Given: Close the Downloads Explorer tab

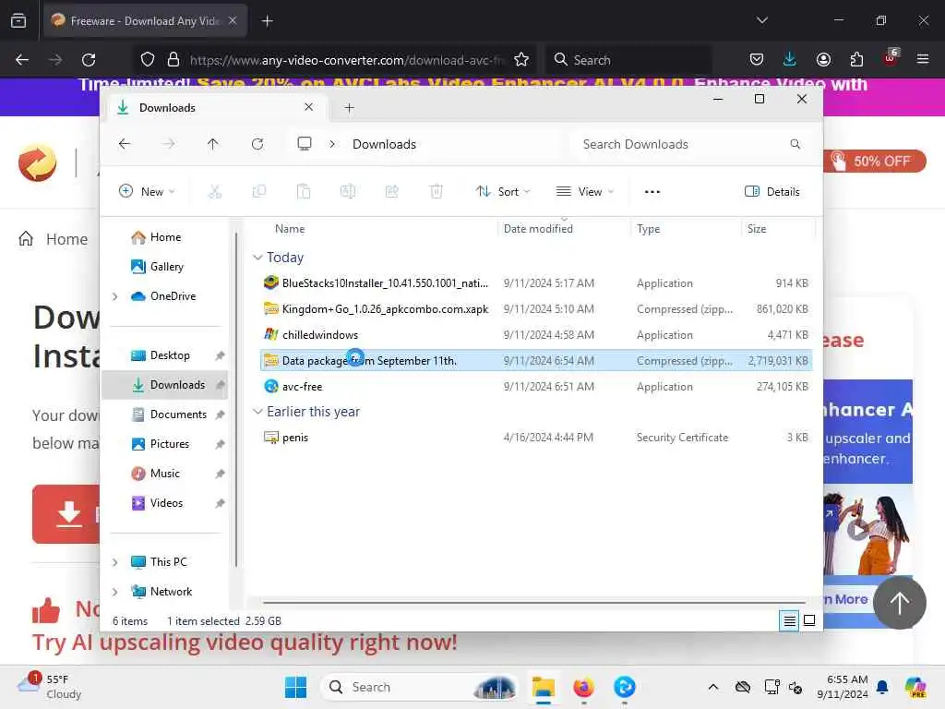Looking at the screenshot, I should (308, 107).
